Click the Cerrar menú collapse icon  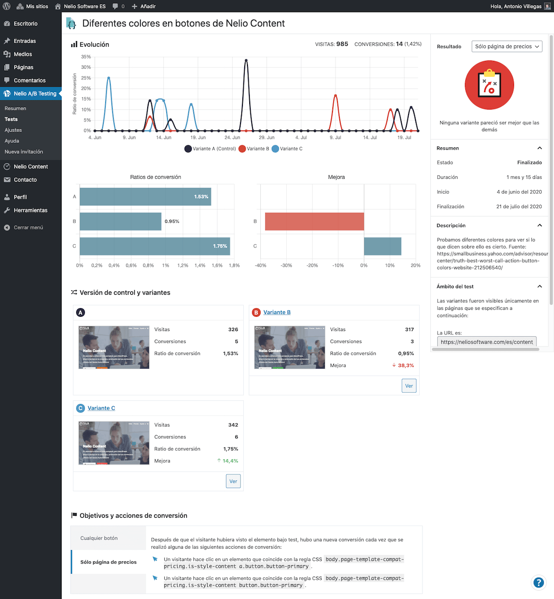click(x=7, y=228)
